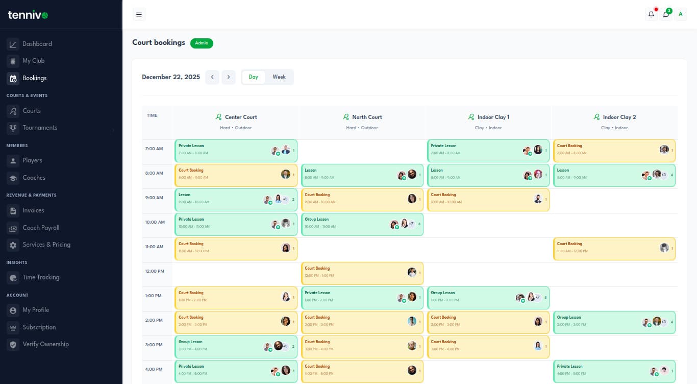
Task: Click the Verify Ownership shield icon
Action: point(13,344)
